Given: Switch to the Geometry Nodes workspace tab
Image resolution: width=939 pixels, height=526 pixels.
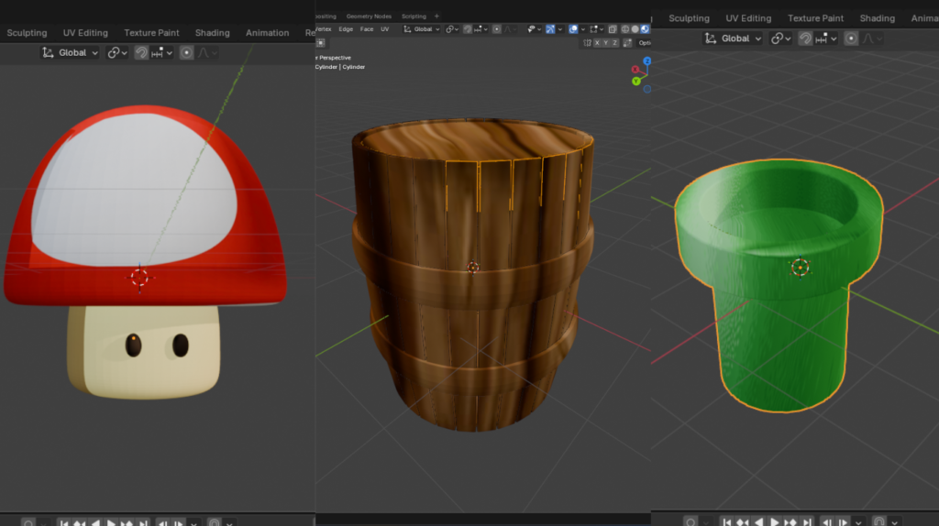Looking at the screenshot, I should (368, 16).
